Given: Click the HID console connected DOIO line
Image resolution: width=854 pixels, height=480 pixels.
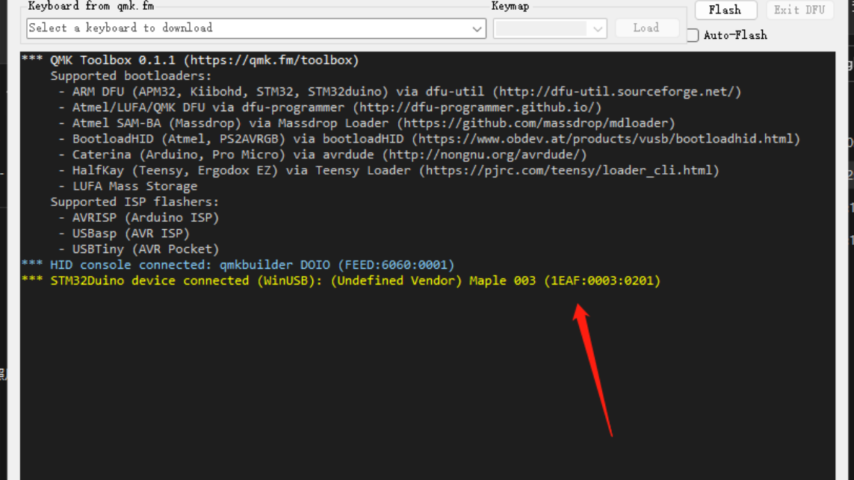Looking at the screenshot, I should (238, 266).
